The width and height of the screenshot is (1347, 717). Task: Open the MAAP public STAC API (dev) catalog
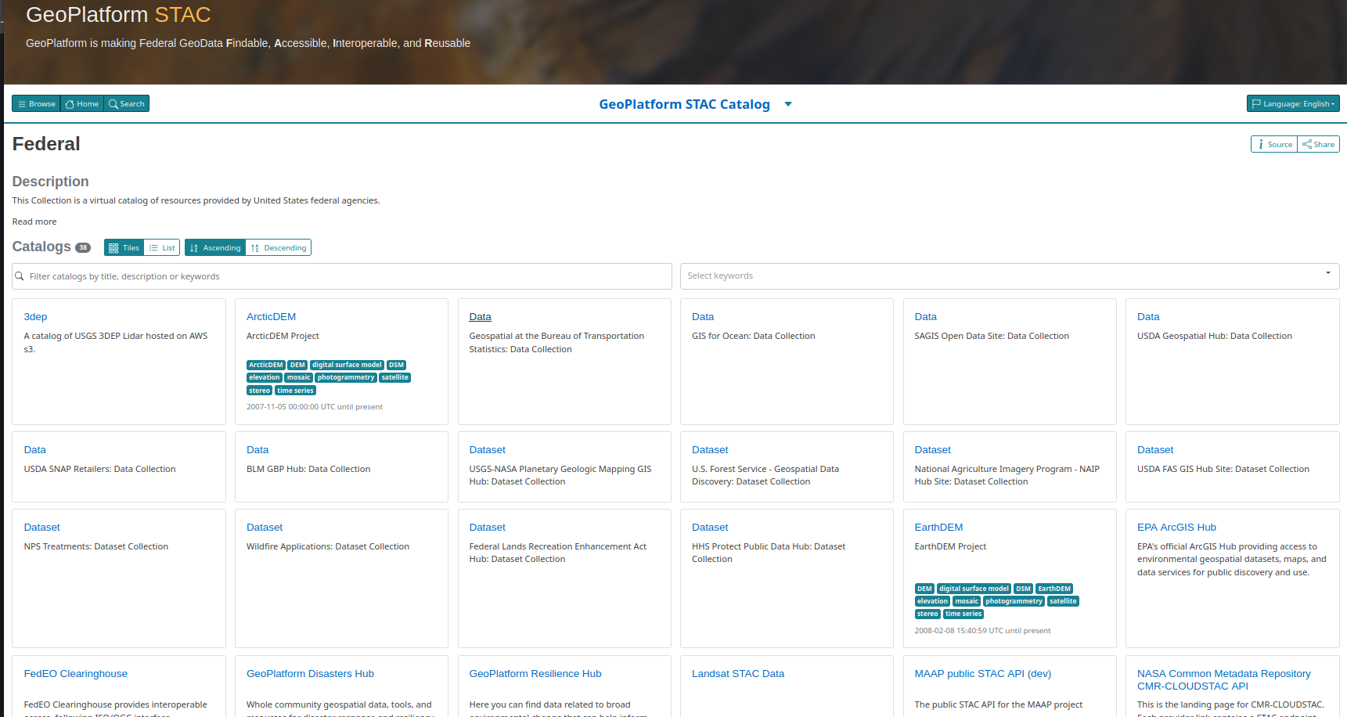[x=983, y=674]
